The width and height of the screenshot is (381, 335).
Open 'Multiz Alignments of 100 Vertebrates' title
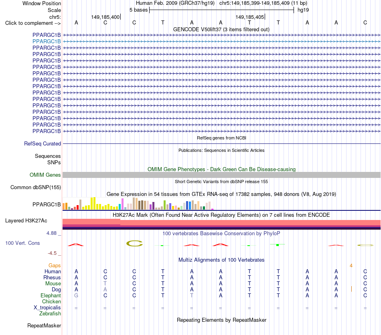click(221, 260)
